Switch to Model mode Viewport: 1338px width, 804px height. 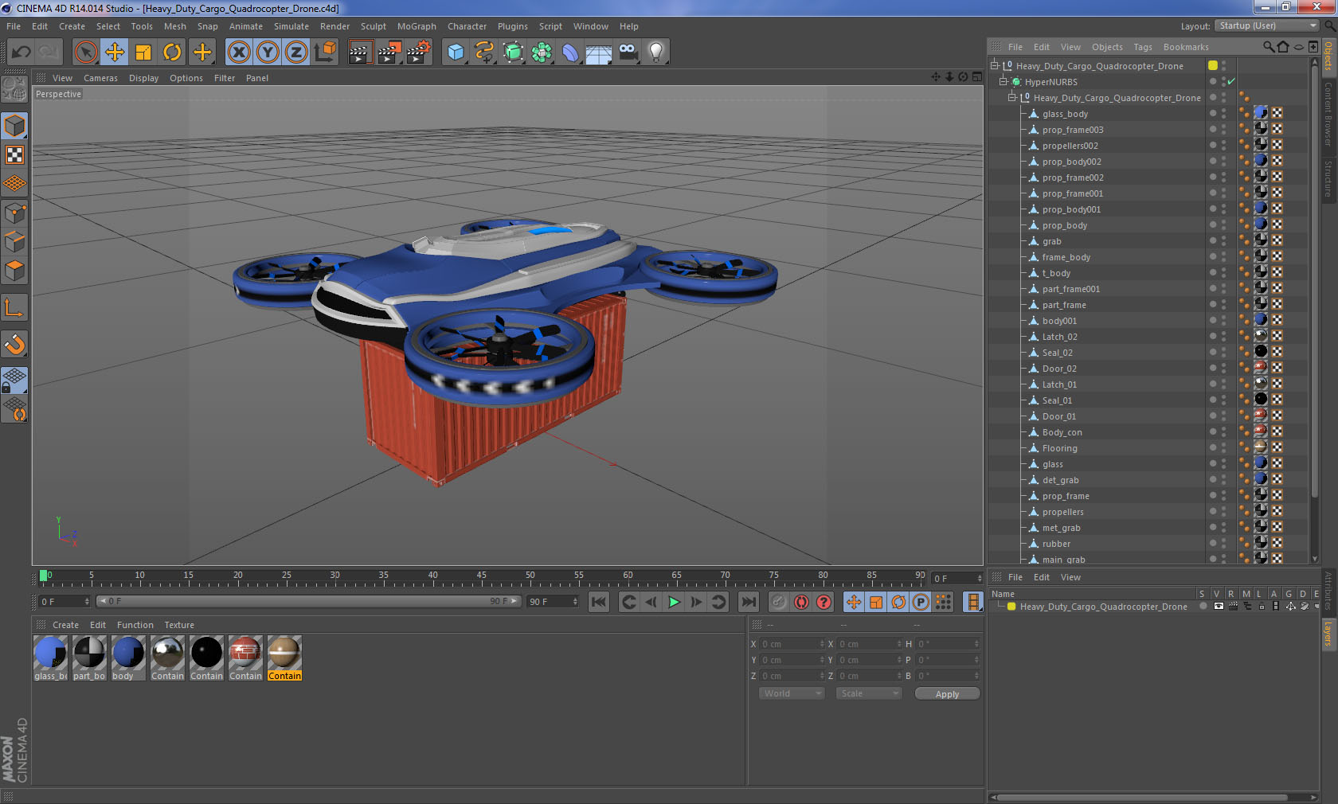point(15,126)
